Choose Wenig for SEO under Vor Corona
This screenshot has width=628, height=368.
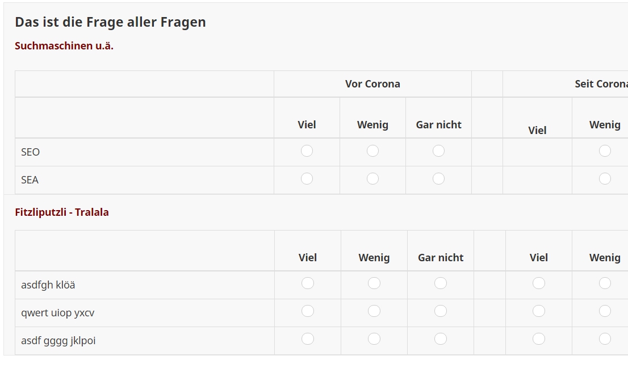[x=372, y=151]
